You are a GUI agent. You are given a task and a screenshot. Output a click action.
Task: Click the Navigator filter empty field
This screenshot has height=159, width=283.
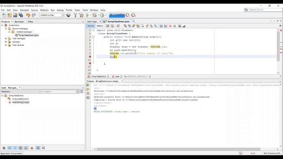[59, 91]
